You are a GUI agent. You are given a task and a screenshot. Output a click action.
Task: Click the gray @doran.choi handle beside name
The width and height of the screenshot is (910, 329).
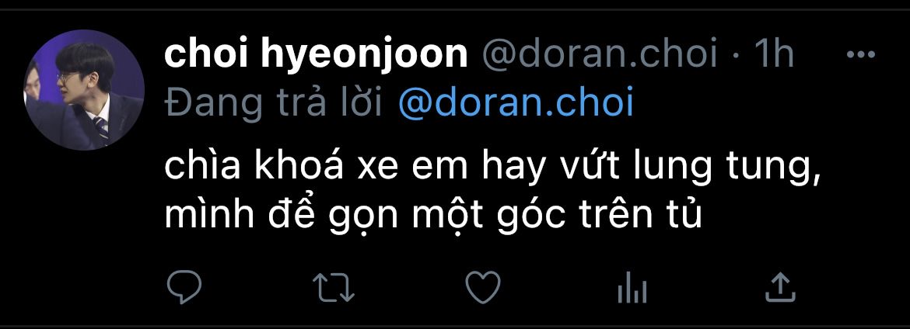pos(600,54)
